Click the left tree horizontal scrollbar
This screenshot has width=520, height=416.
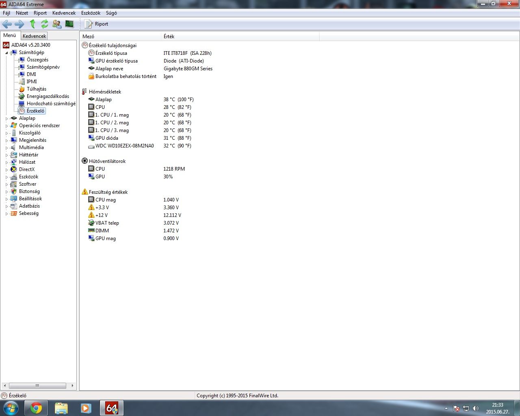coord(38,386)
